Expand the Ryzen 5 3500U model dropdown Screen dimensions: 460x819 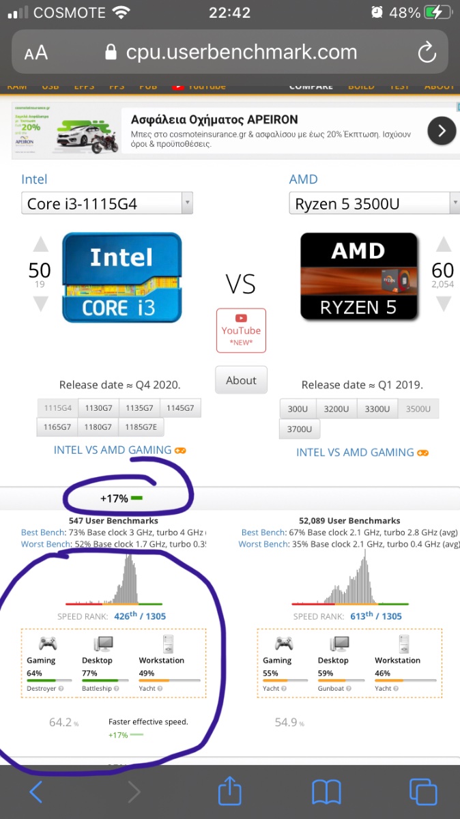coord(454,203)
